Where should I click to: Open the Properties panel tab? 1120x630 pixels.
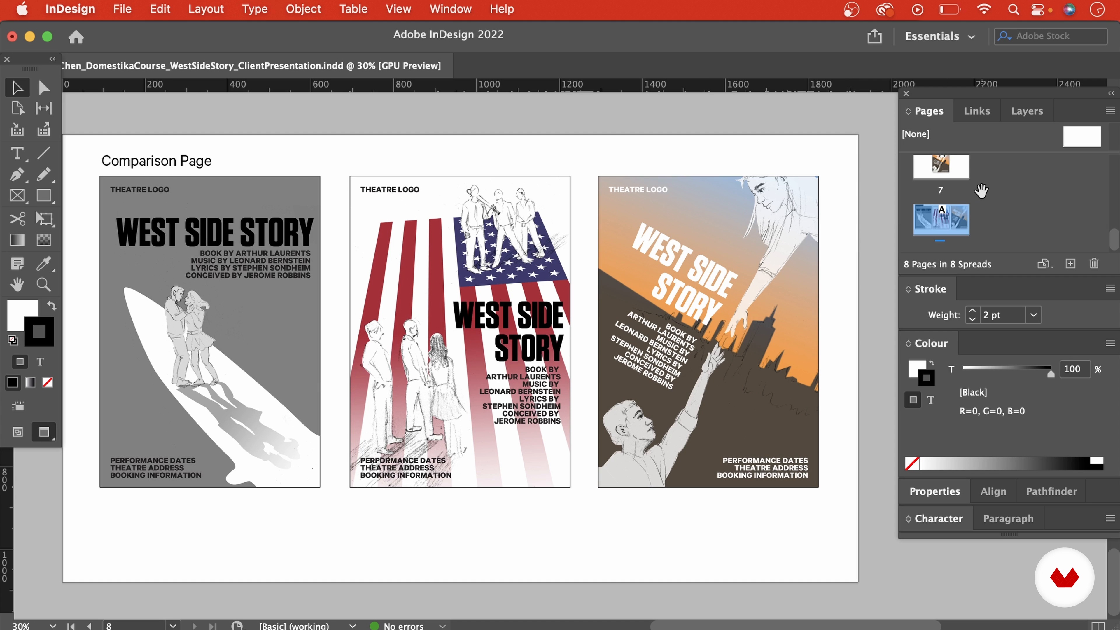pos(934,491)
